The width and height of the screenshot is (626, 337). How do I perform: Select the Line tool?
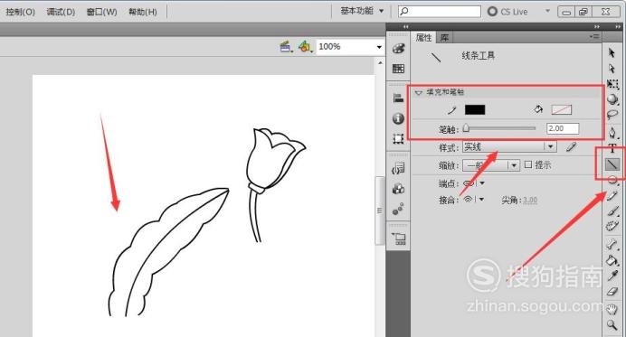click(612, 164)
